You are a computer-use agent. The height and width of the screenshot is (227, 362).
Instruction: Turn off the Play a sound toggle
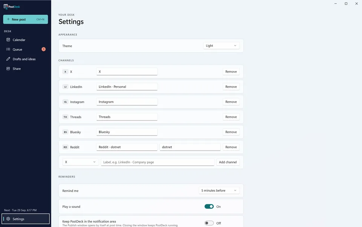[x=209, y=207]
